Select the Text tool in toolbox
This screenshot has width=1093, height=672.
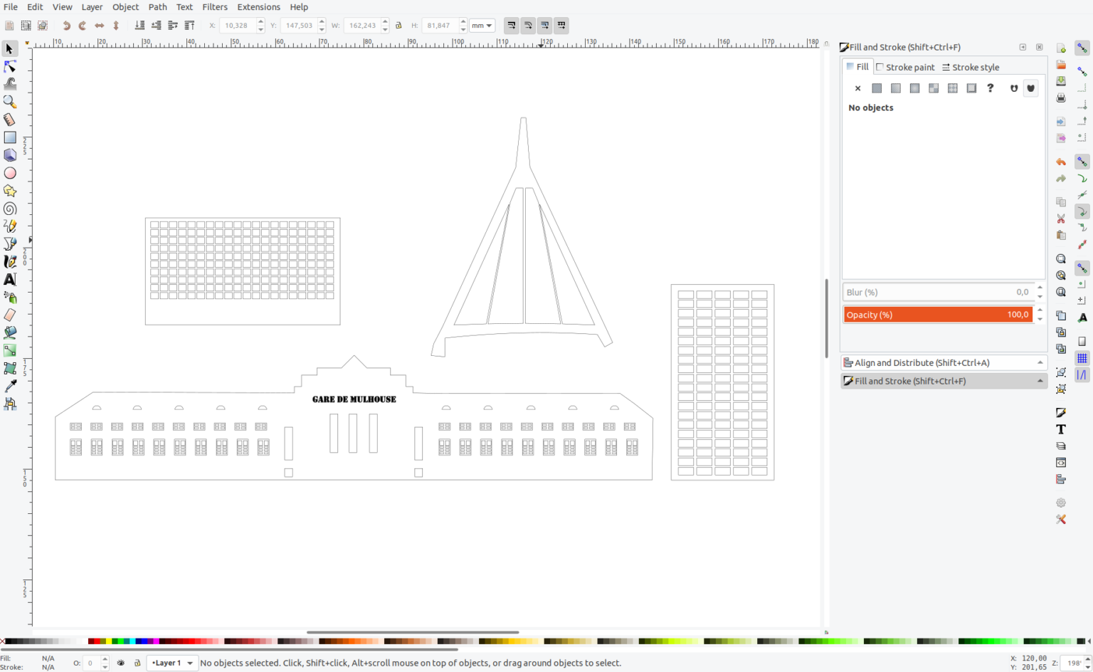point(10,280)
